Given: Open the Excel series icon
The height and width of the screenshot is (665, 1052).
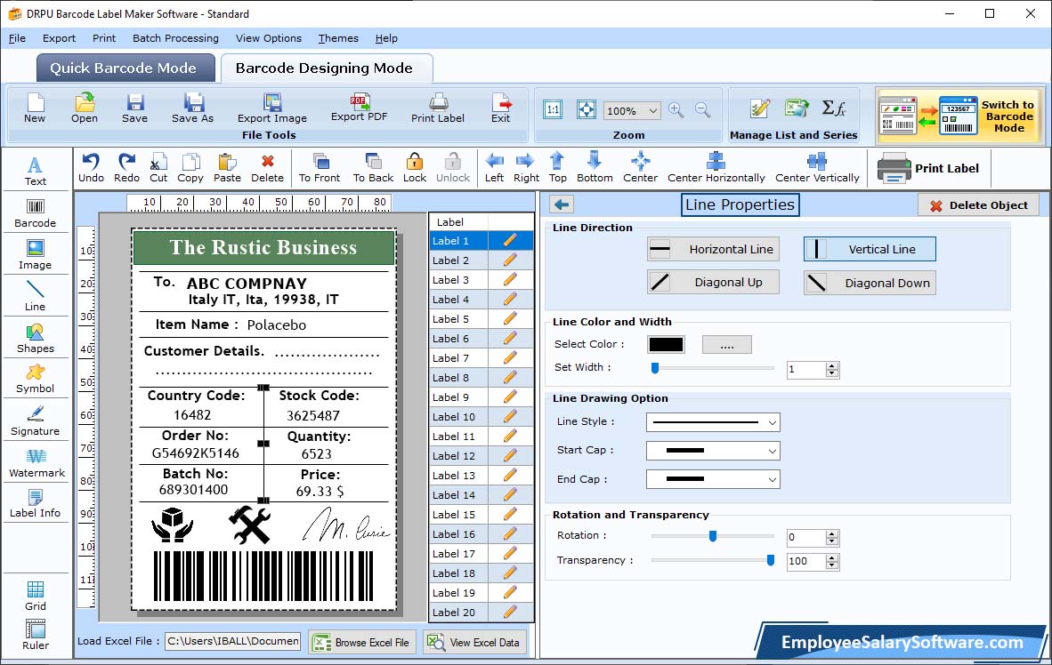Looking at the screenshot, I should tap(797, 108).
